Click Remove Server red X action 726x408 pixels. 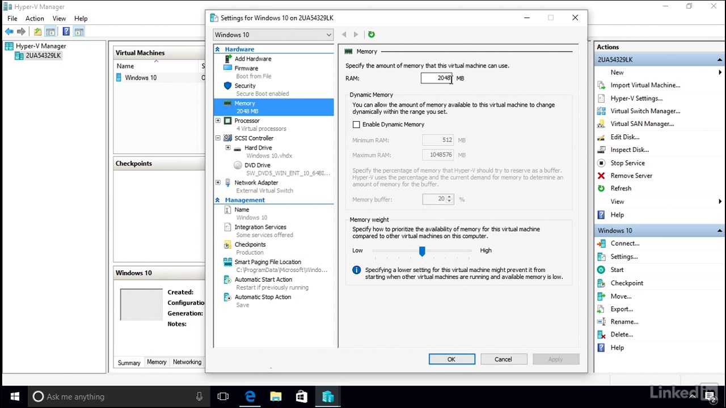click(x=631, y=176)
